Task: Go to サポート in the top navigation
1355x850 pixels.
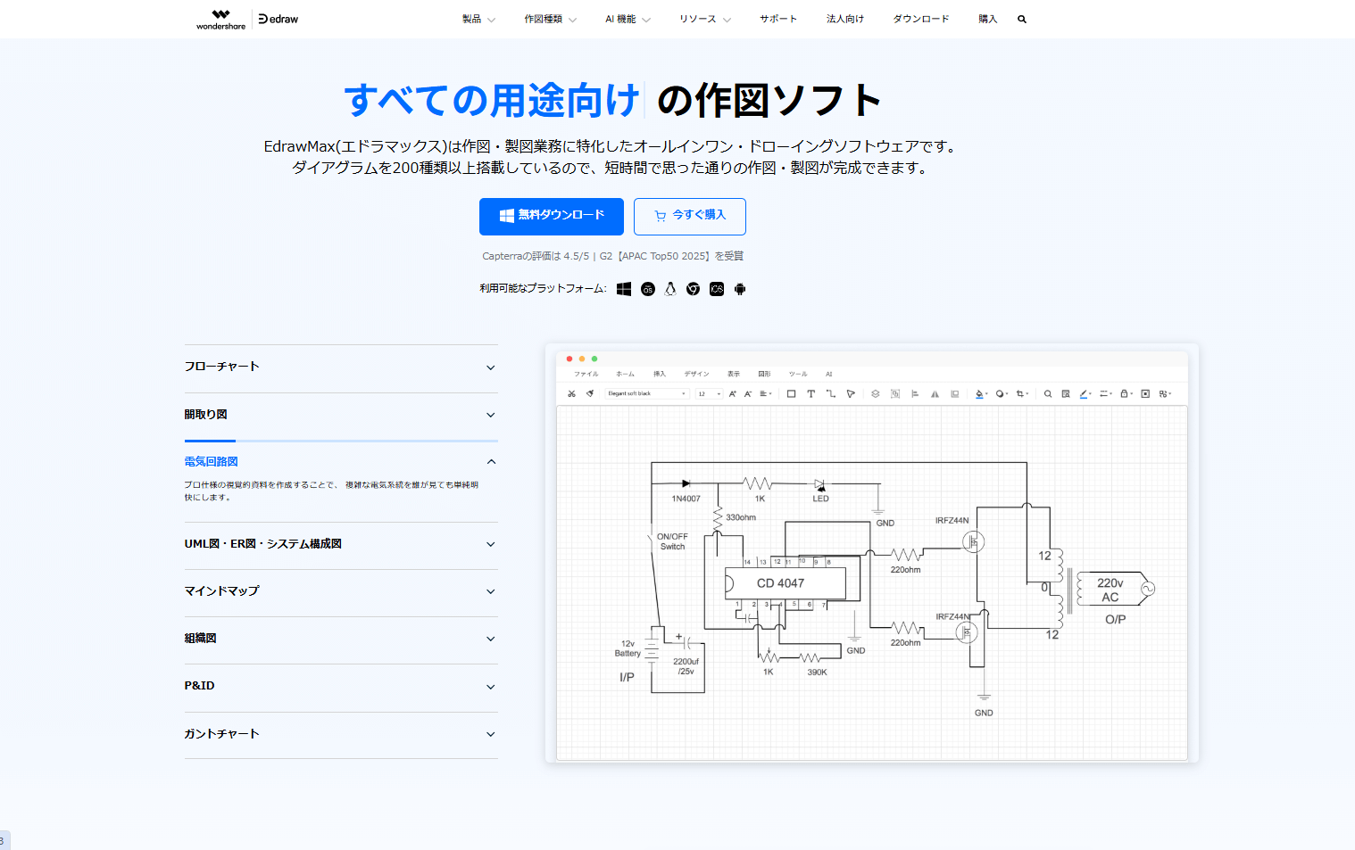Action: (x=778, y=19)
